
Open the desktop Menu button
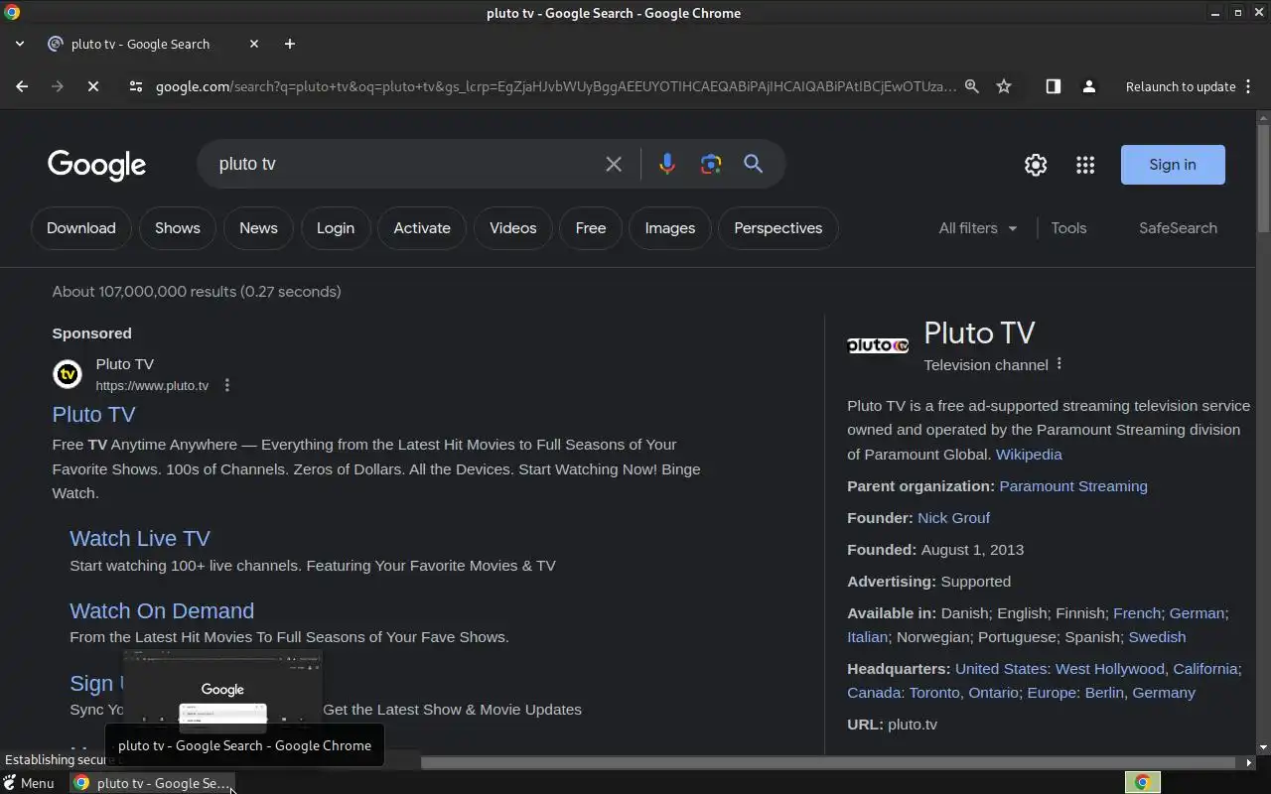pos(29,783)
